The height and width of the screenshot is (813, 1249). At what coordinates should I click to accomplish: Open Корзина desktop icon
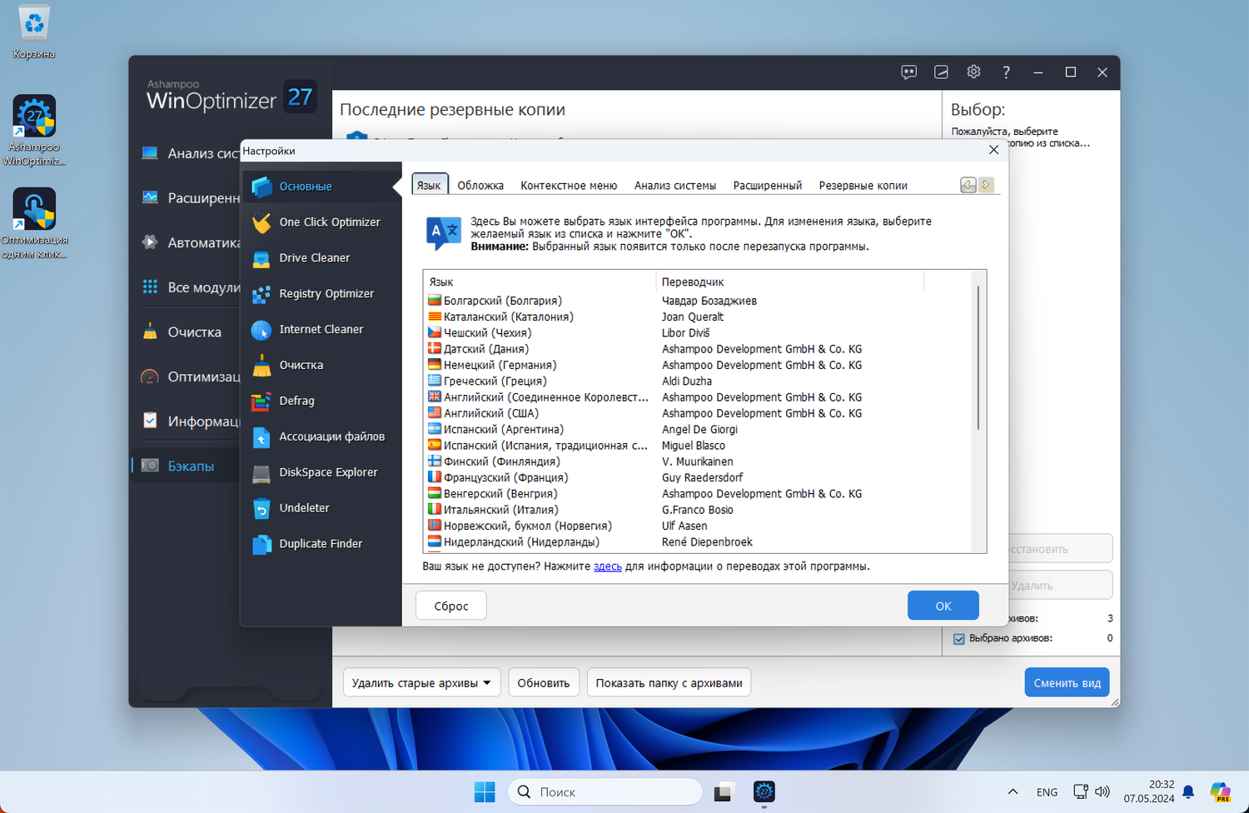click(34, 32)
